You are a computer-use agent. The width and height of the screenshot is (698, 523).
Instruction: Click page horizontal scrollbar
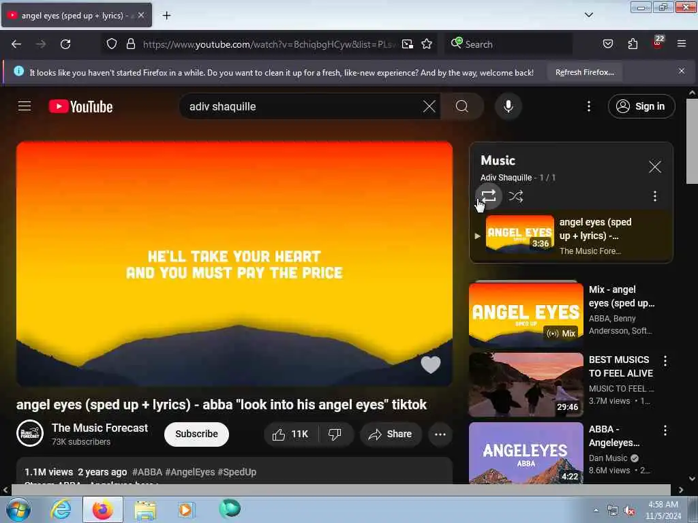click(341, 490)
